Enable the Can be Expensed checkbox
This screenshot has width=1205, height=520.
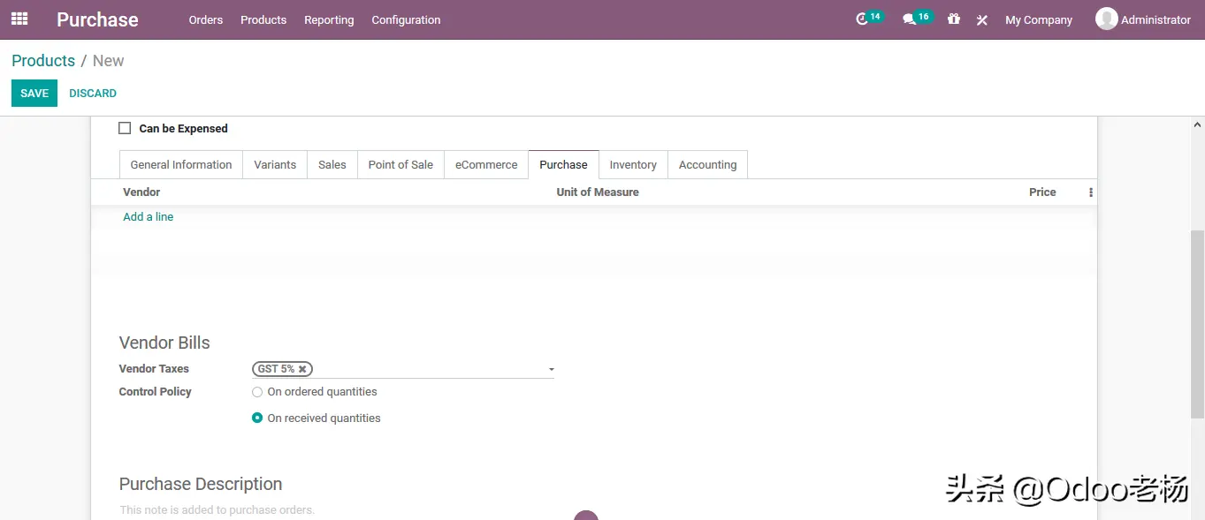pos(125,128)
